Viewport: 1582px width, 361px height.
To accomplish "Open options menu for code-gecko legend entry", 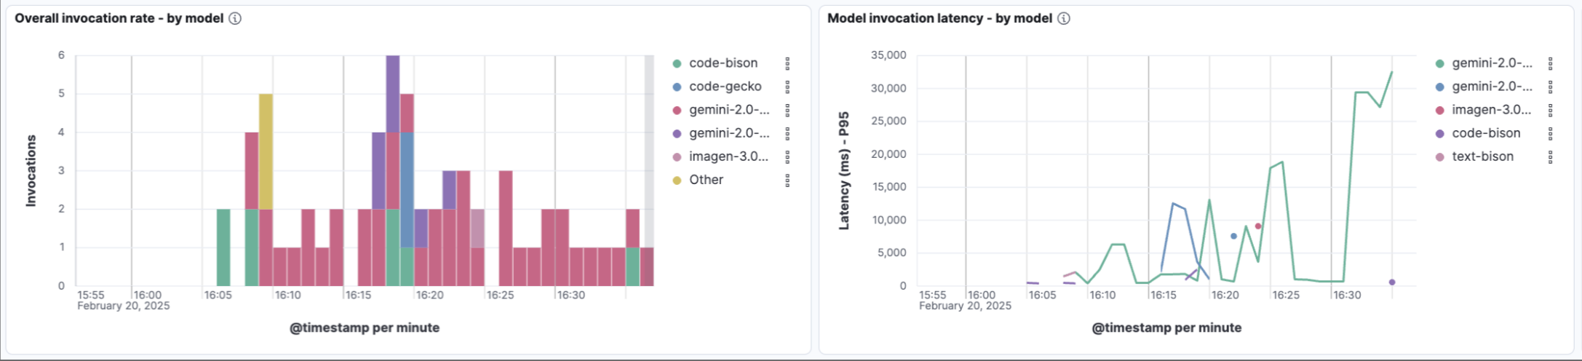I will (x=787, y=87).
